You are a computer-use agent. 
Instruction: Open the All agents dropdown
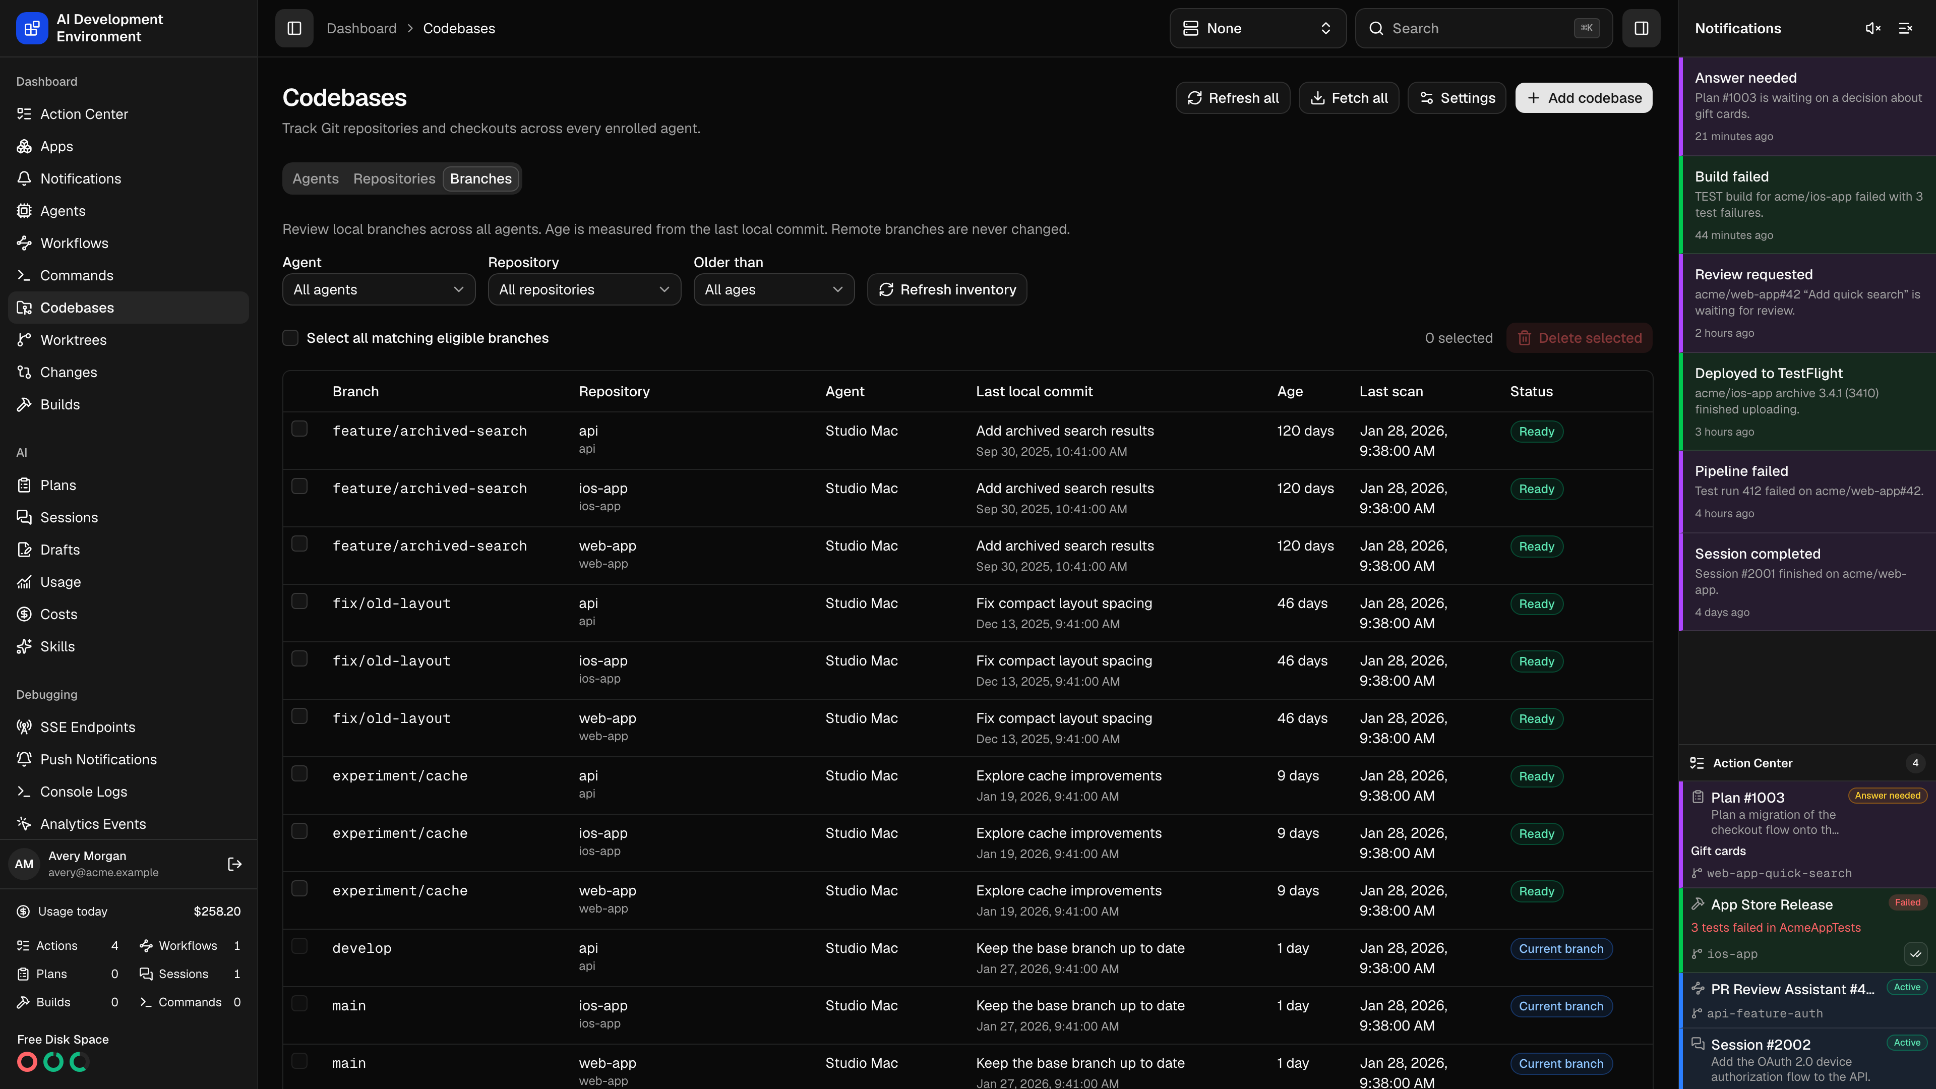379,289
